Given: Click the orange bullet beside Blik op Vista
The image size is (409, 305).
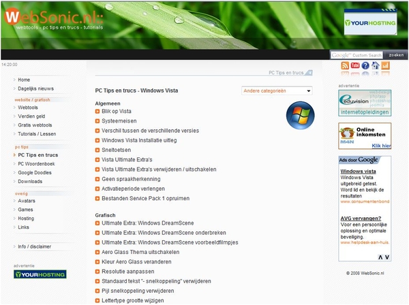Looking at the screenshot, I should pos(97,112).
